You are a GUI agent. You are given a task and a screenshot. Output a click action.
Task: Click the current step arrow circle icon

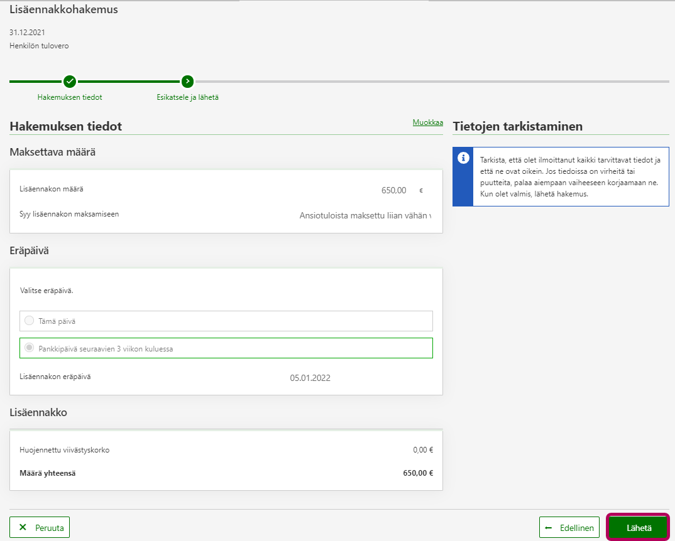click(187, 81)
